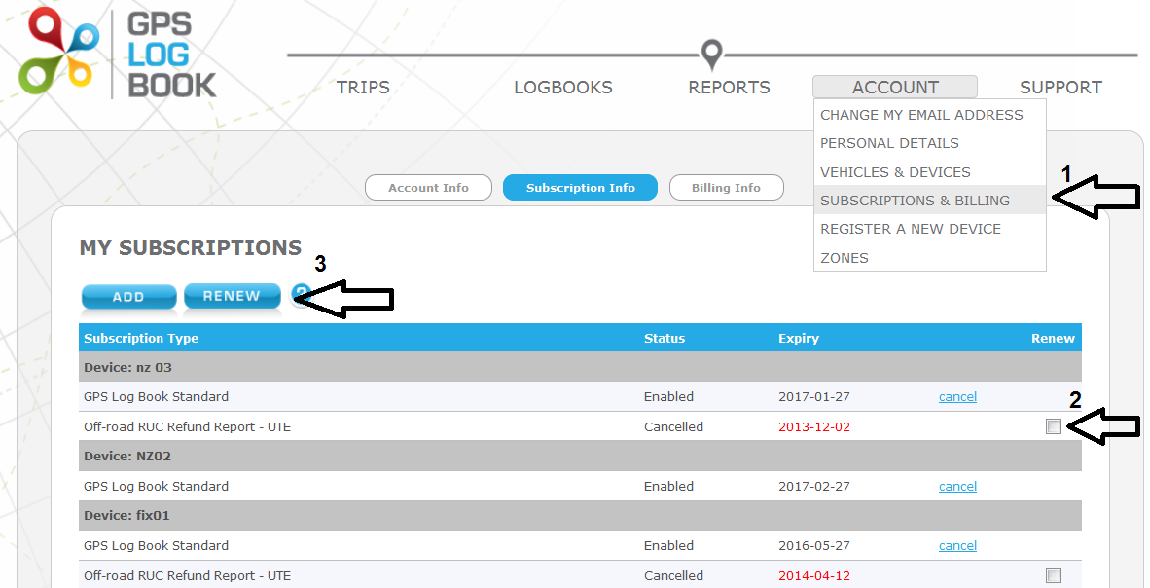The height and width of the screenshot is (588, 1150).
Task: Click Cancelled status dated 2014-04-12
Action: [673, 575]
